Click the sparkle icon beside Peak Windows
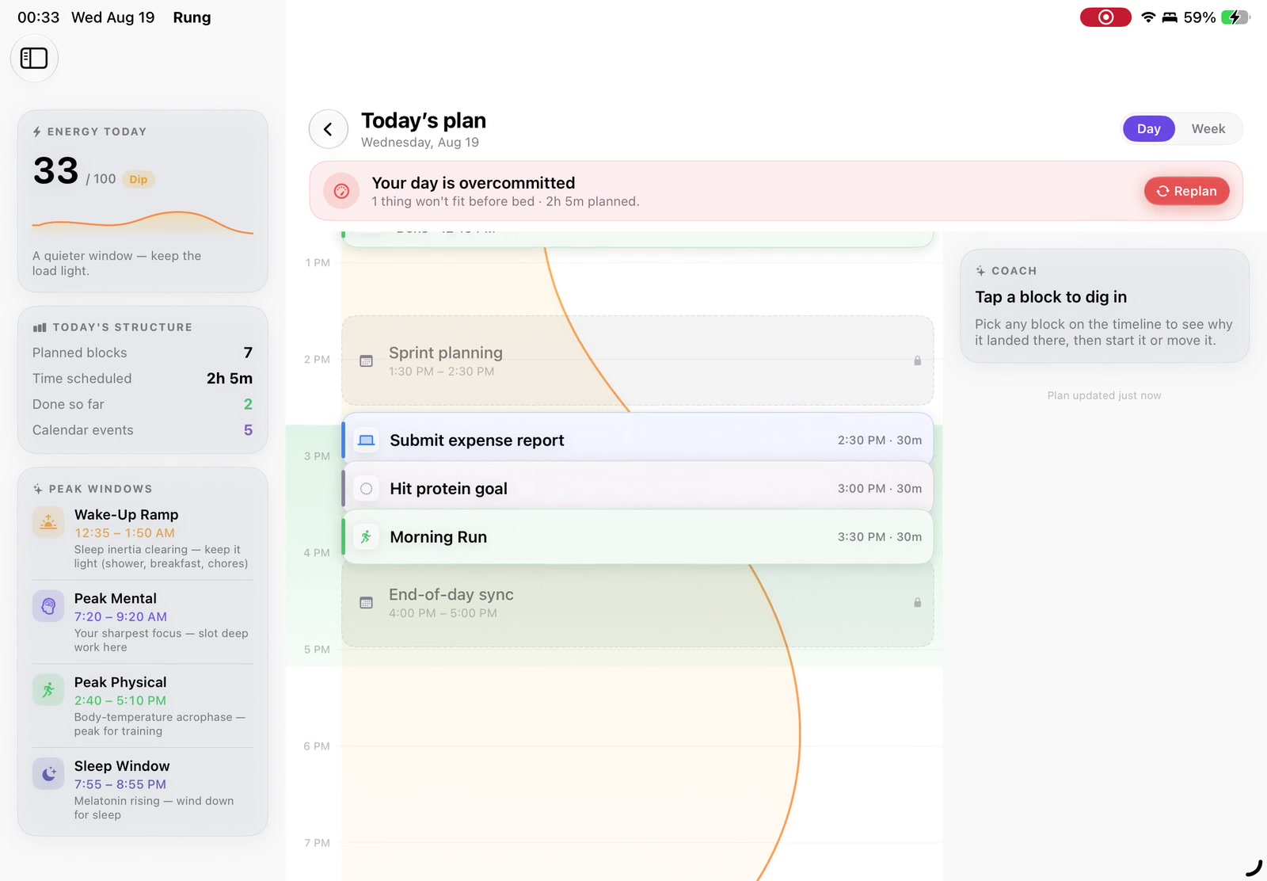This screenshot has height=881, width=1267. pyautogui.click(x=38, y=489)
